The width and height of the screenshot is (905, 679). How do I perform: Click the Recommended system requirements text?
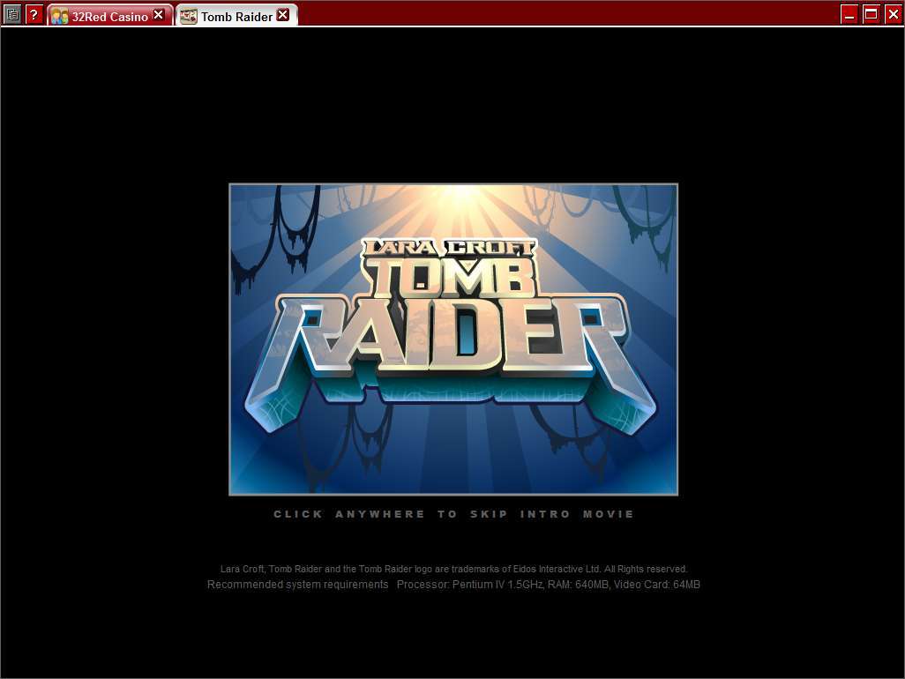pyautogui.click(x=298, y=585)
